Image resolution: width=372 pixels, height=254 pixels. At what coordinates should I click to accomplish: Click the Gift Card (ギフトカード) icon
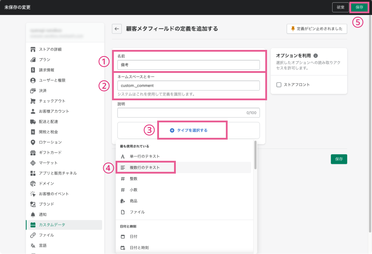click(33, 152)
